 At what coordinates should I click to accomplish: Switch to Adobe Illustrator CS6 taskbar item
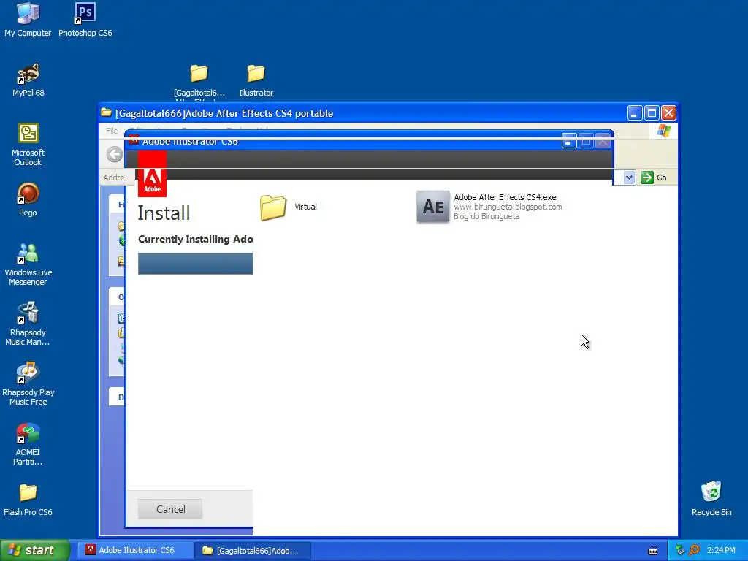tap(135, 550)
